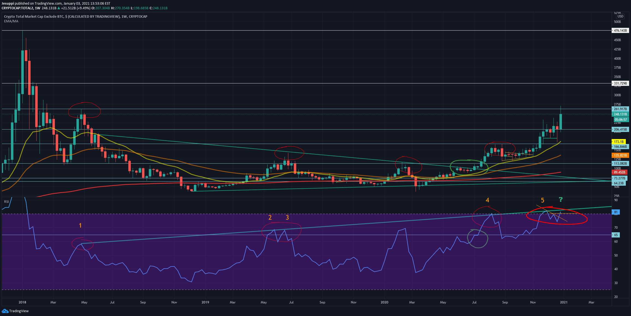Select the yellow 173.1B price label
Viewport: 631px width, 316px height.
619,142
